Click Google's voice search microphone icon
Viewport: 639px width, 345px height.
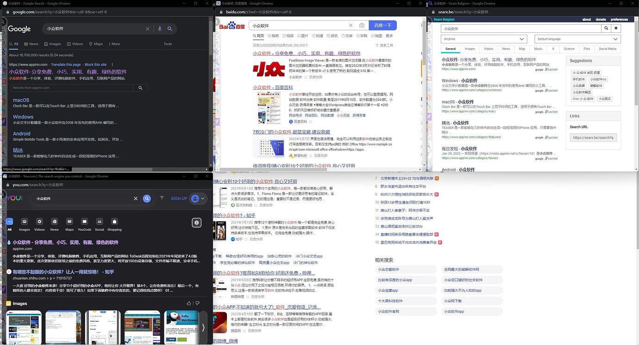[x=160, y=29]
